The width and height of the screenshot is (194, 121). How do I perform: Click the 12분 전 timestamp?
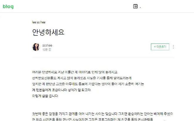point(47,50)
